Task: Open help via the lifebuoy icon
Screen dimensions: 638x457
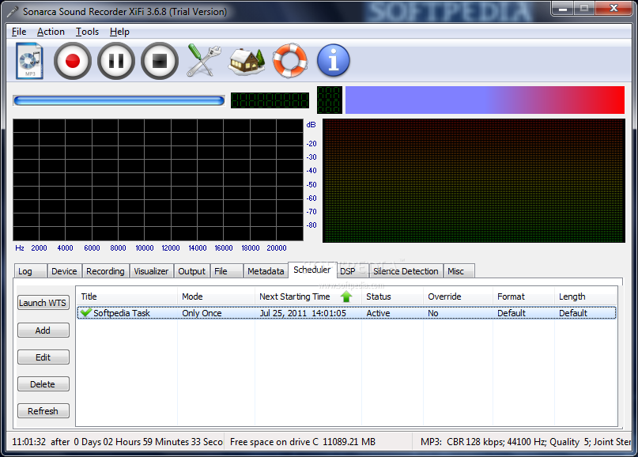Action: [289, 61]
